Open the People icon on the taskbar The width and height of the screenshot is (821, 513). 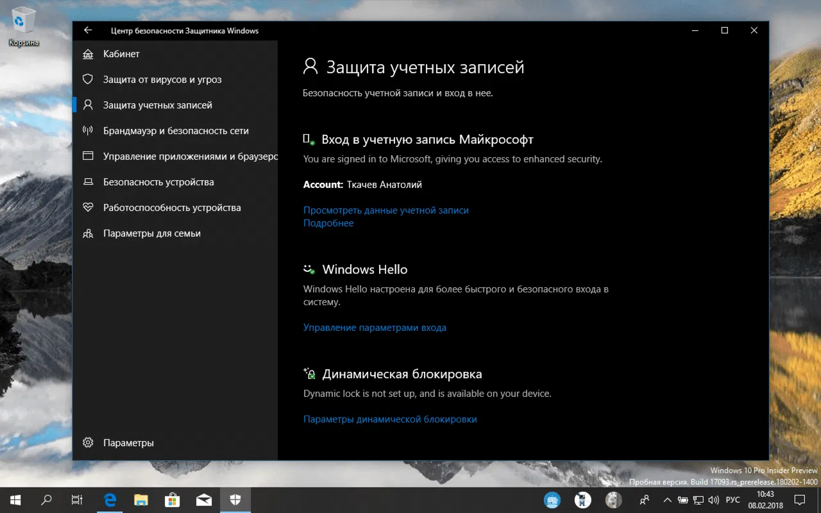click(645, 500)
